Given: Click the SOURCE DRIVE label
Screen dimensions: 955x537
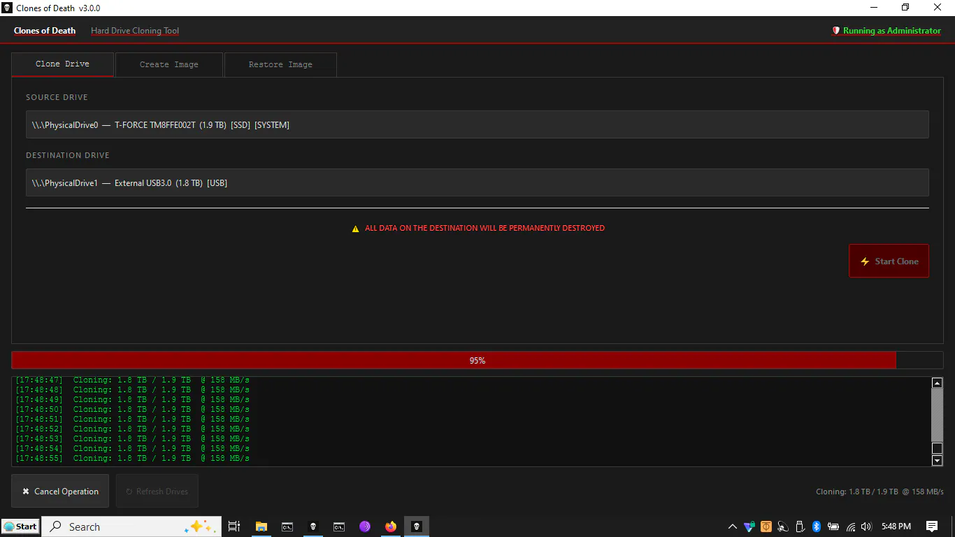Looking at the screenshot, I should point(57,97).
